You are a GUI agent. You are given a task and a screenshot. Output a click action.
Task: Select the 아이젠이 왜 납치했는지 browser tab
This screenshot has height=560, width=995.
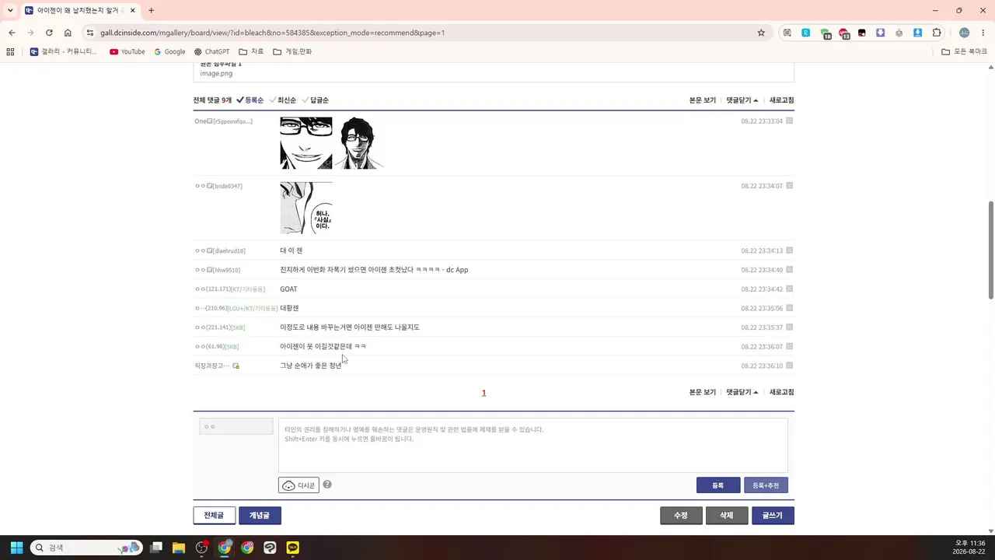pyautogui.click(x=81, y=11)
